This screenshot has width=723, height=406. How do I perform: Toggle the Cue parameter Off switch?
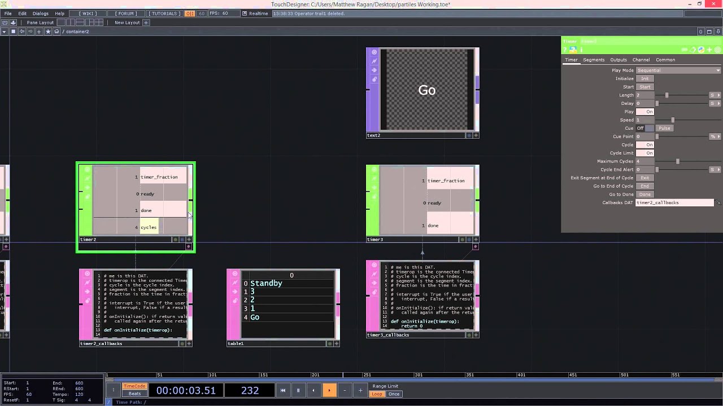point(645,128)
